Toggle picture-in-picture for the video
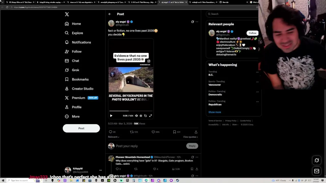 [145, 116]
